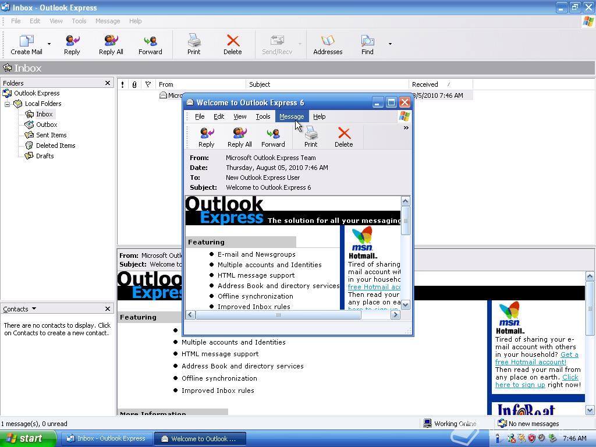The width and height of the screenshot is (596, 447).
Task: Click No new messages status icon
Action: (502, 424)
